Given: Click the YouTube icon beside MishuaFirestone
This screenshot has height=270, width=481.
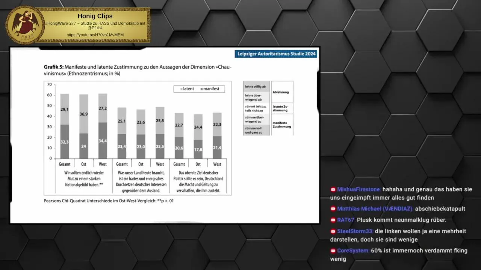Looking at the screenshot, I should (333, 190).
